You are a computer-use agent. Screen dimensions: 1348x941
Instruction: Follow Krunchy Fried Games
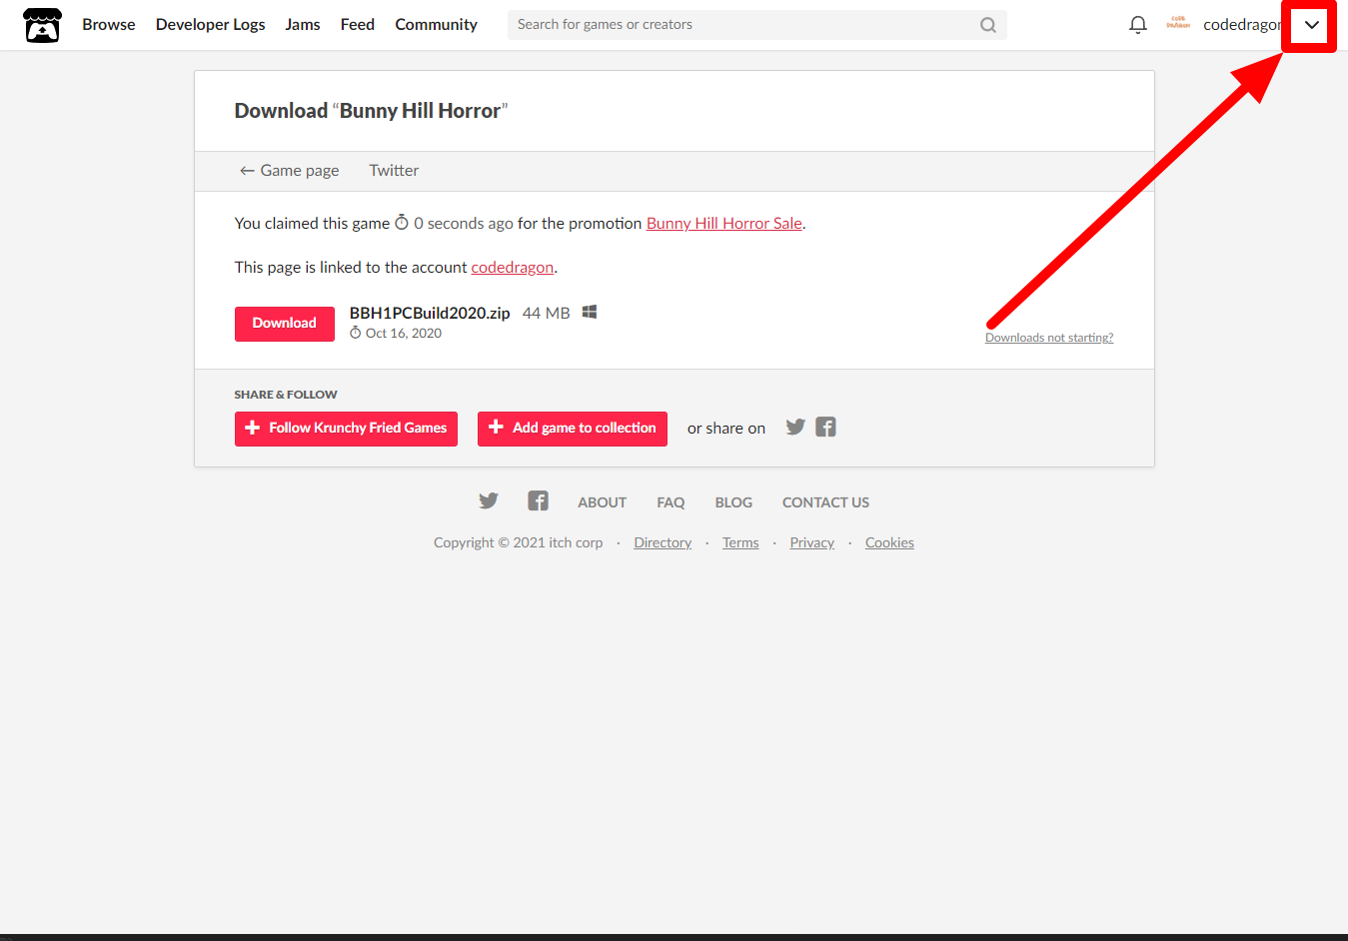[x=346, y=429]
